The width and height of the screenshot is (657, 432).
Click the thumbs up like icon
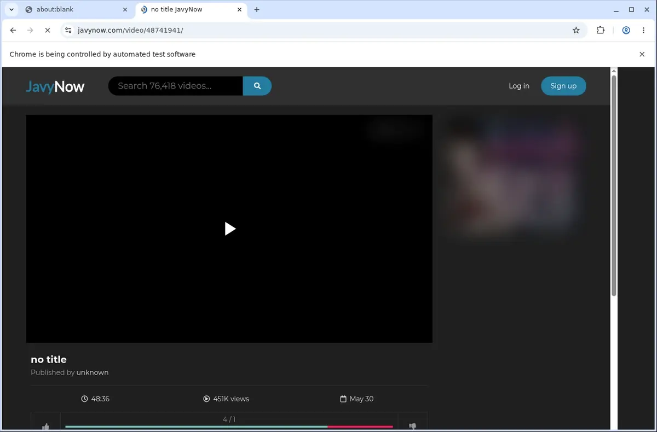coord(45,426)
